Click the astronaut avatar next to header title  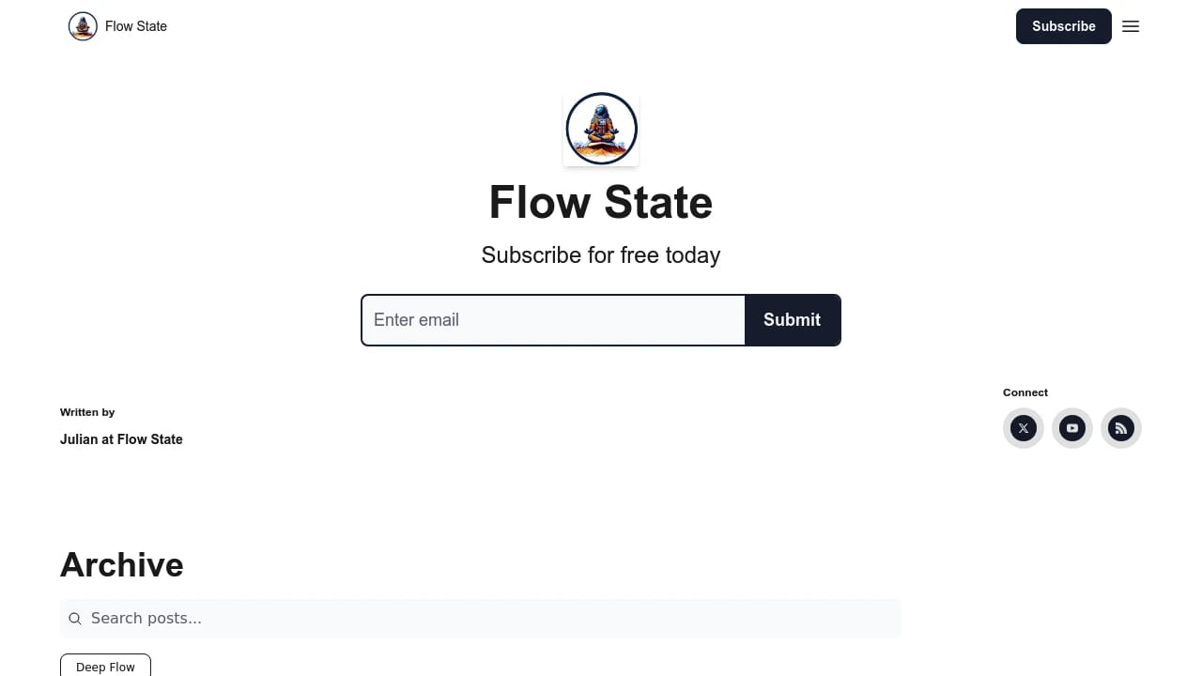[x=83, y=26]
